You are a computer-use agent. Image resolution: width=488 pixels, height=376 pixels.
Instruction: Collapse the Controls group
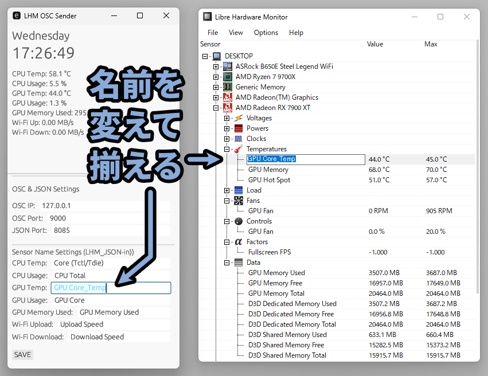tap(227, 221)
